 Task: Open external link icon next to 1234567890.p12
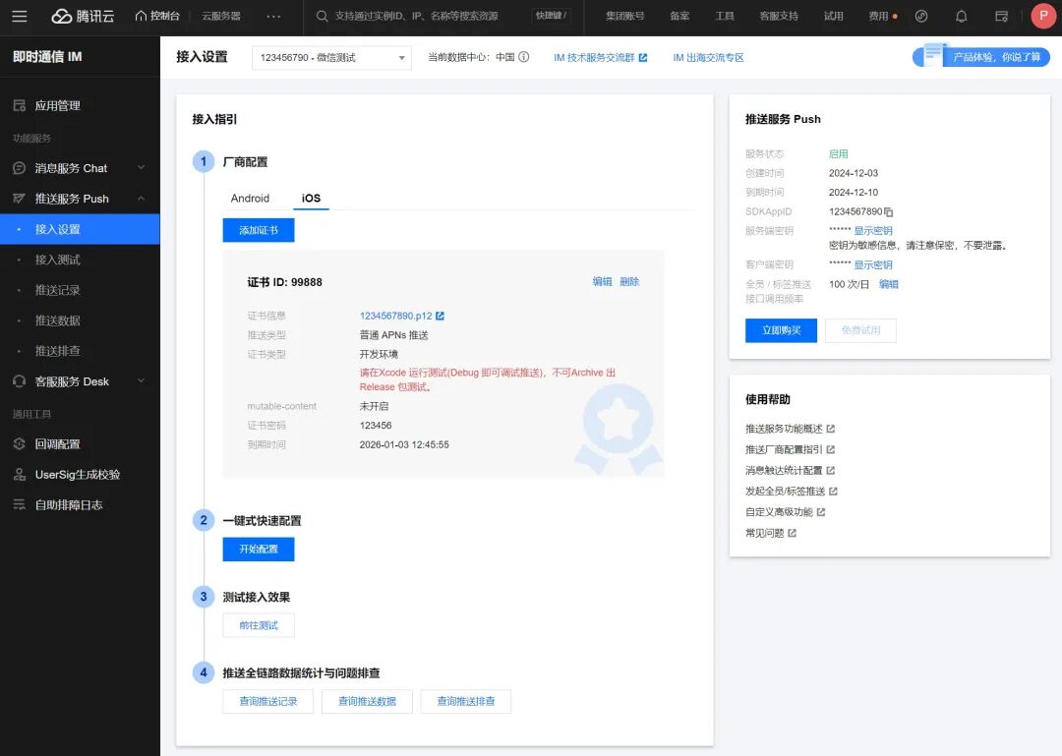[441, 316]
